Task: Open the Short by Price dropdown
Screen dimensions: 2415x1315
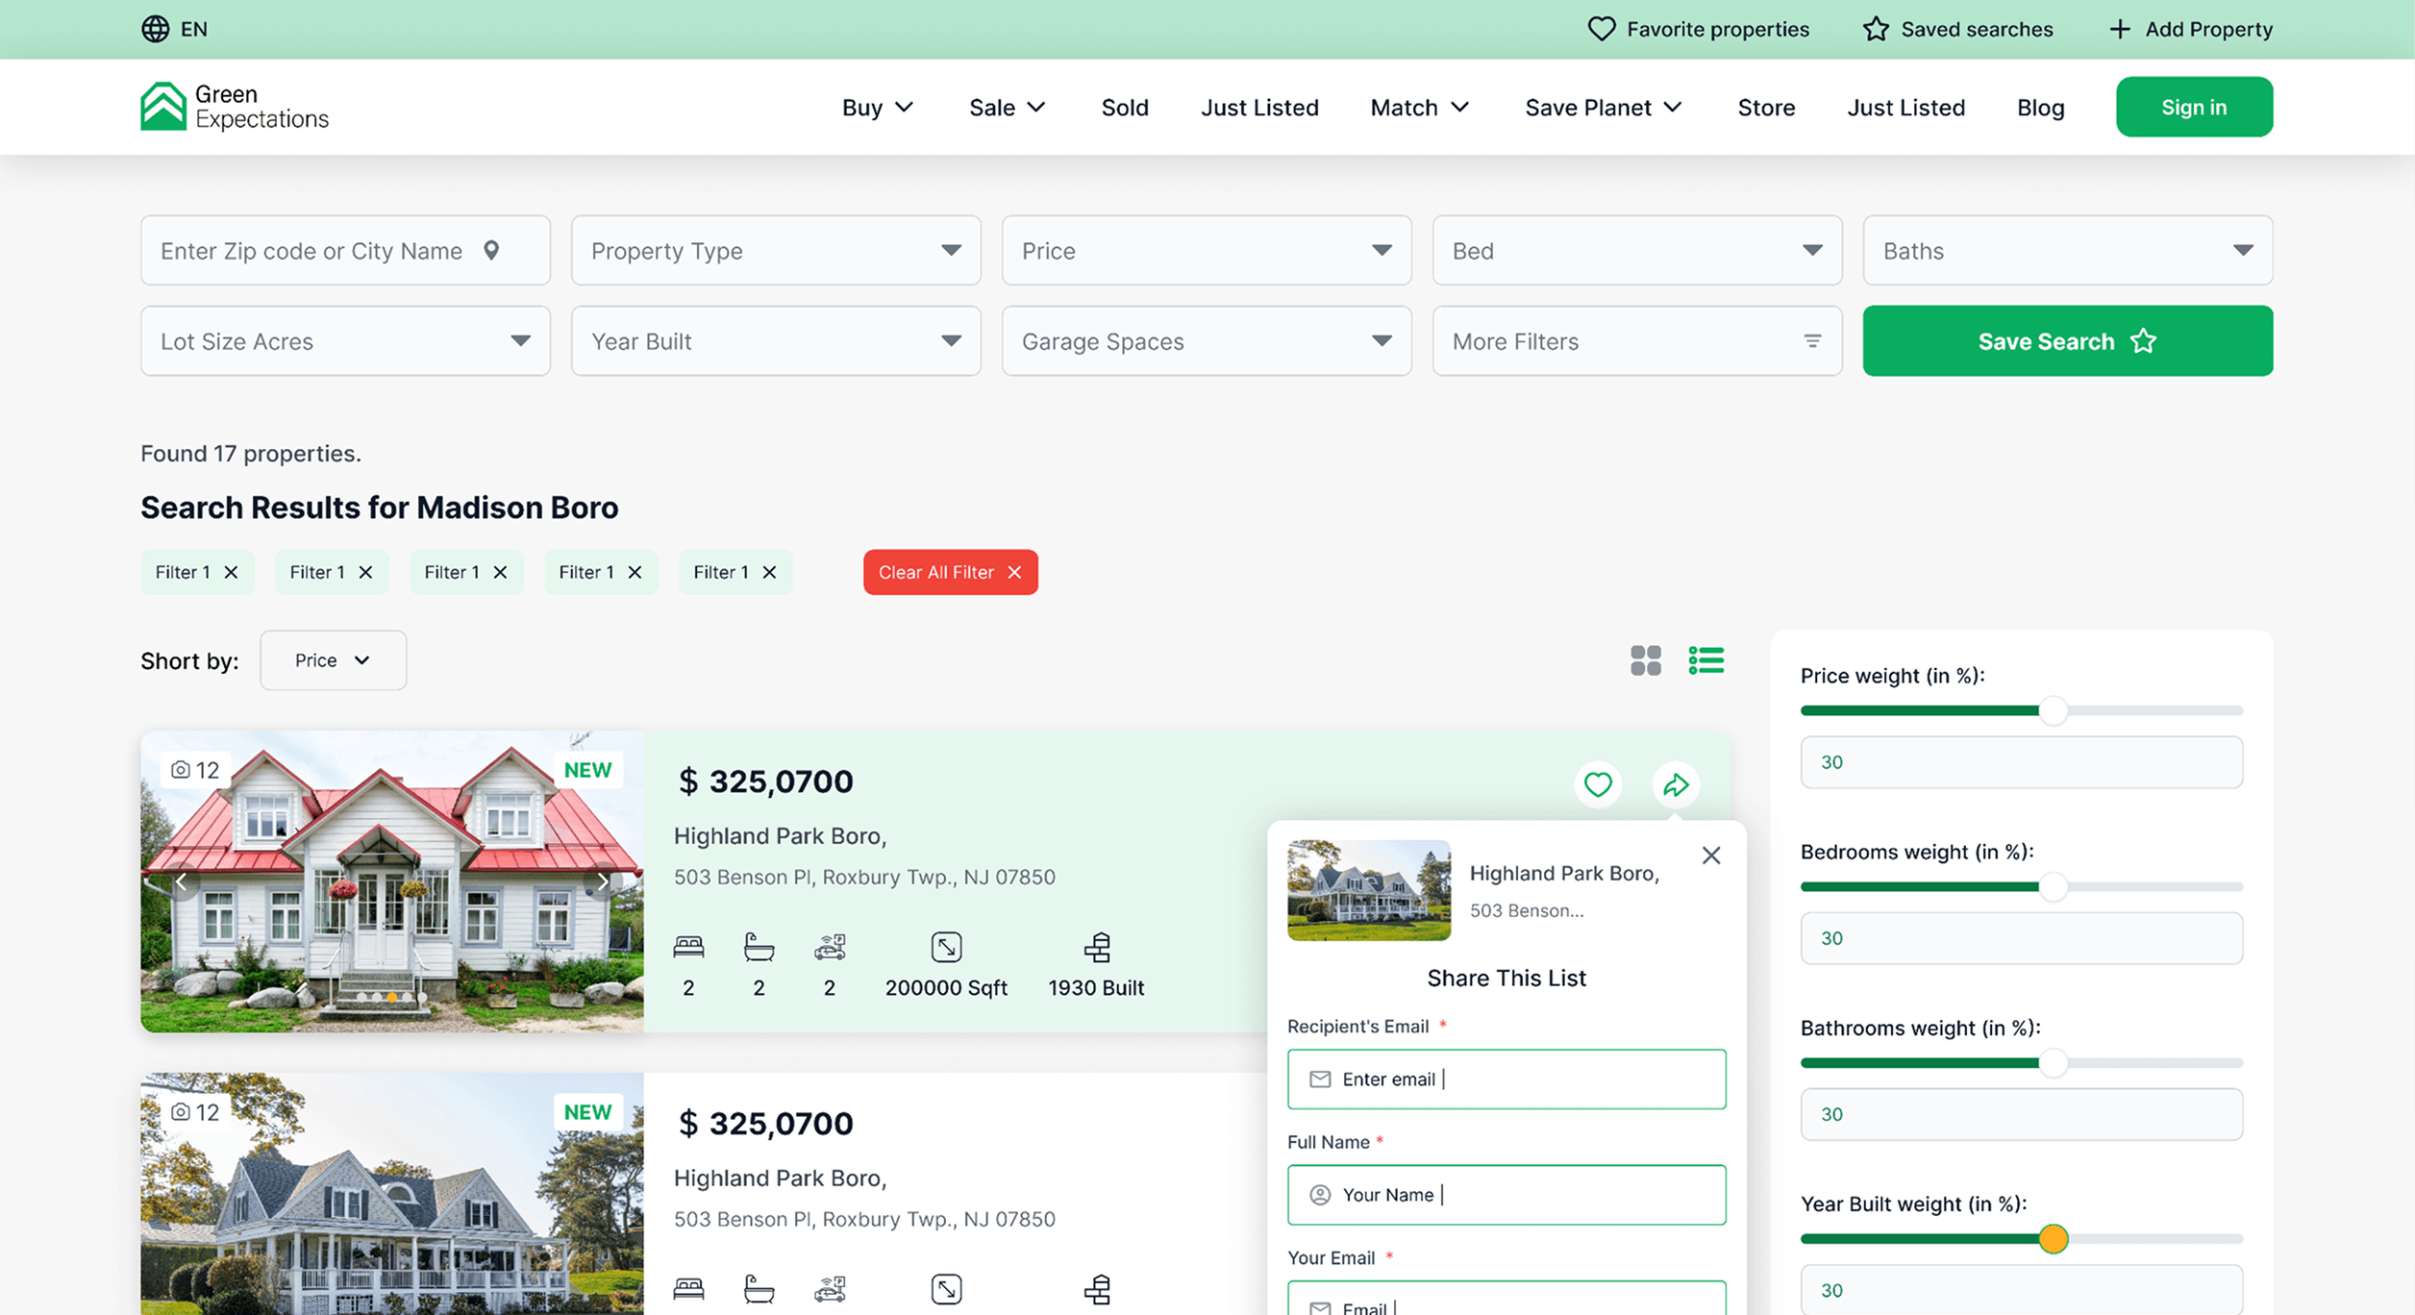Action: (x=333, y=660)
